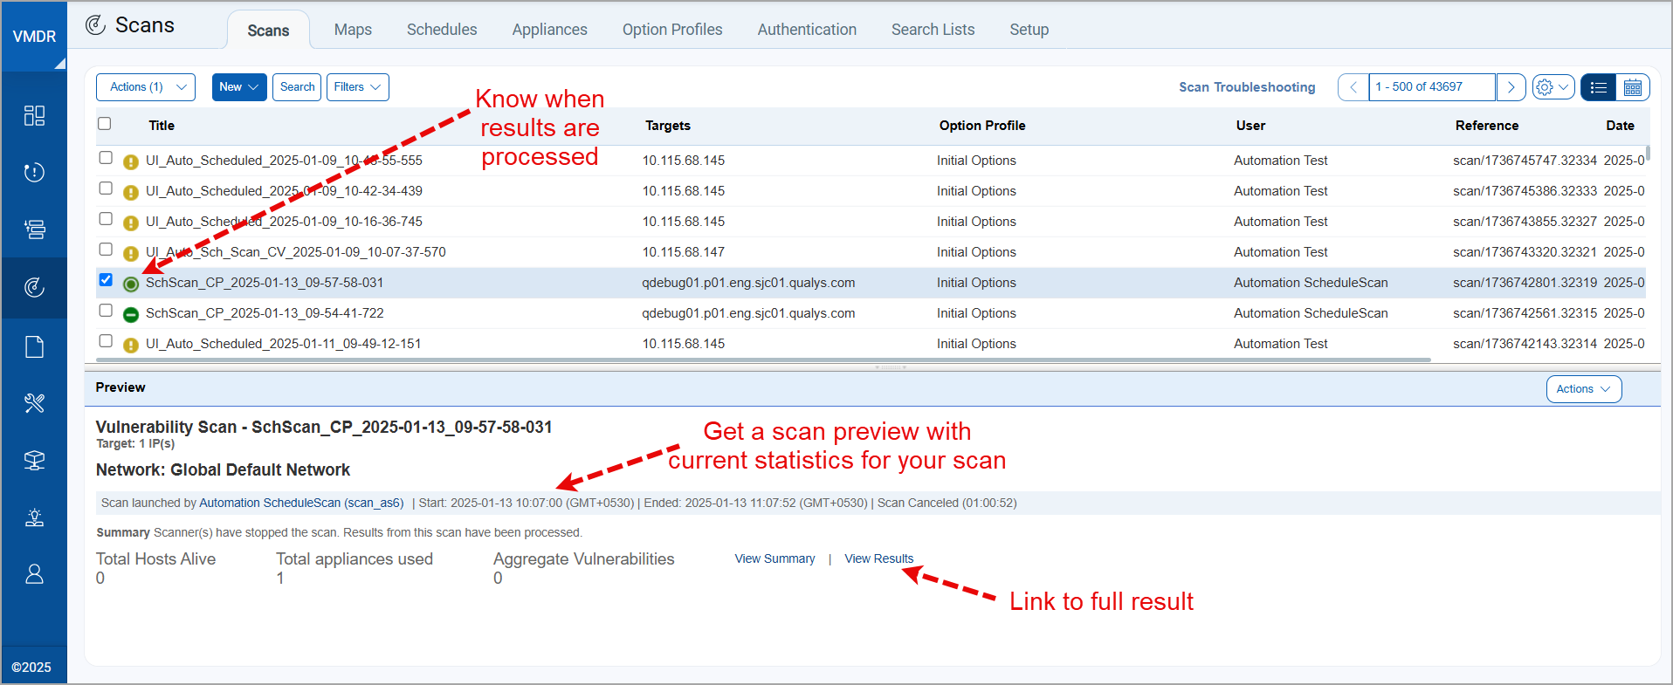
Task: Select the UI_Auto_Sch_Scan_CV row checkbox
Action: click(x=106, y=250)
